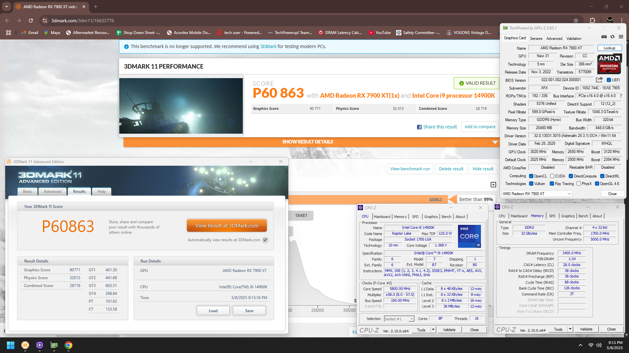Switch to Validation tab in GPU-Z
The width and height of the screenshot is (629, 353).
(x=574, y=39)
